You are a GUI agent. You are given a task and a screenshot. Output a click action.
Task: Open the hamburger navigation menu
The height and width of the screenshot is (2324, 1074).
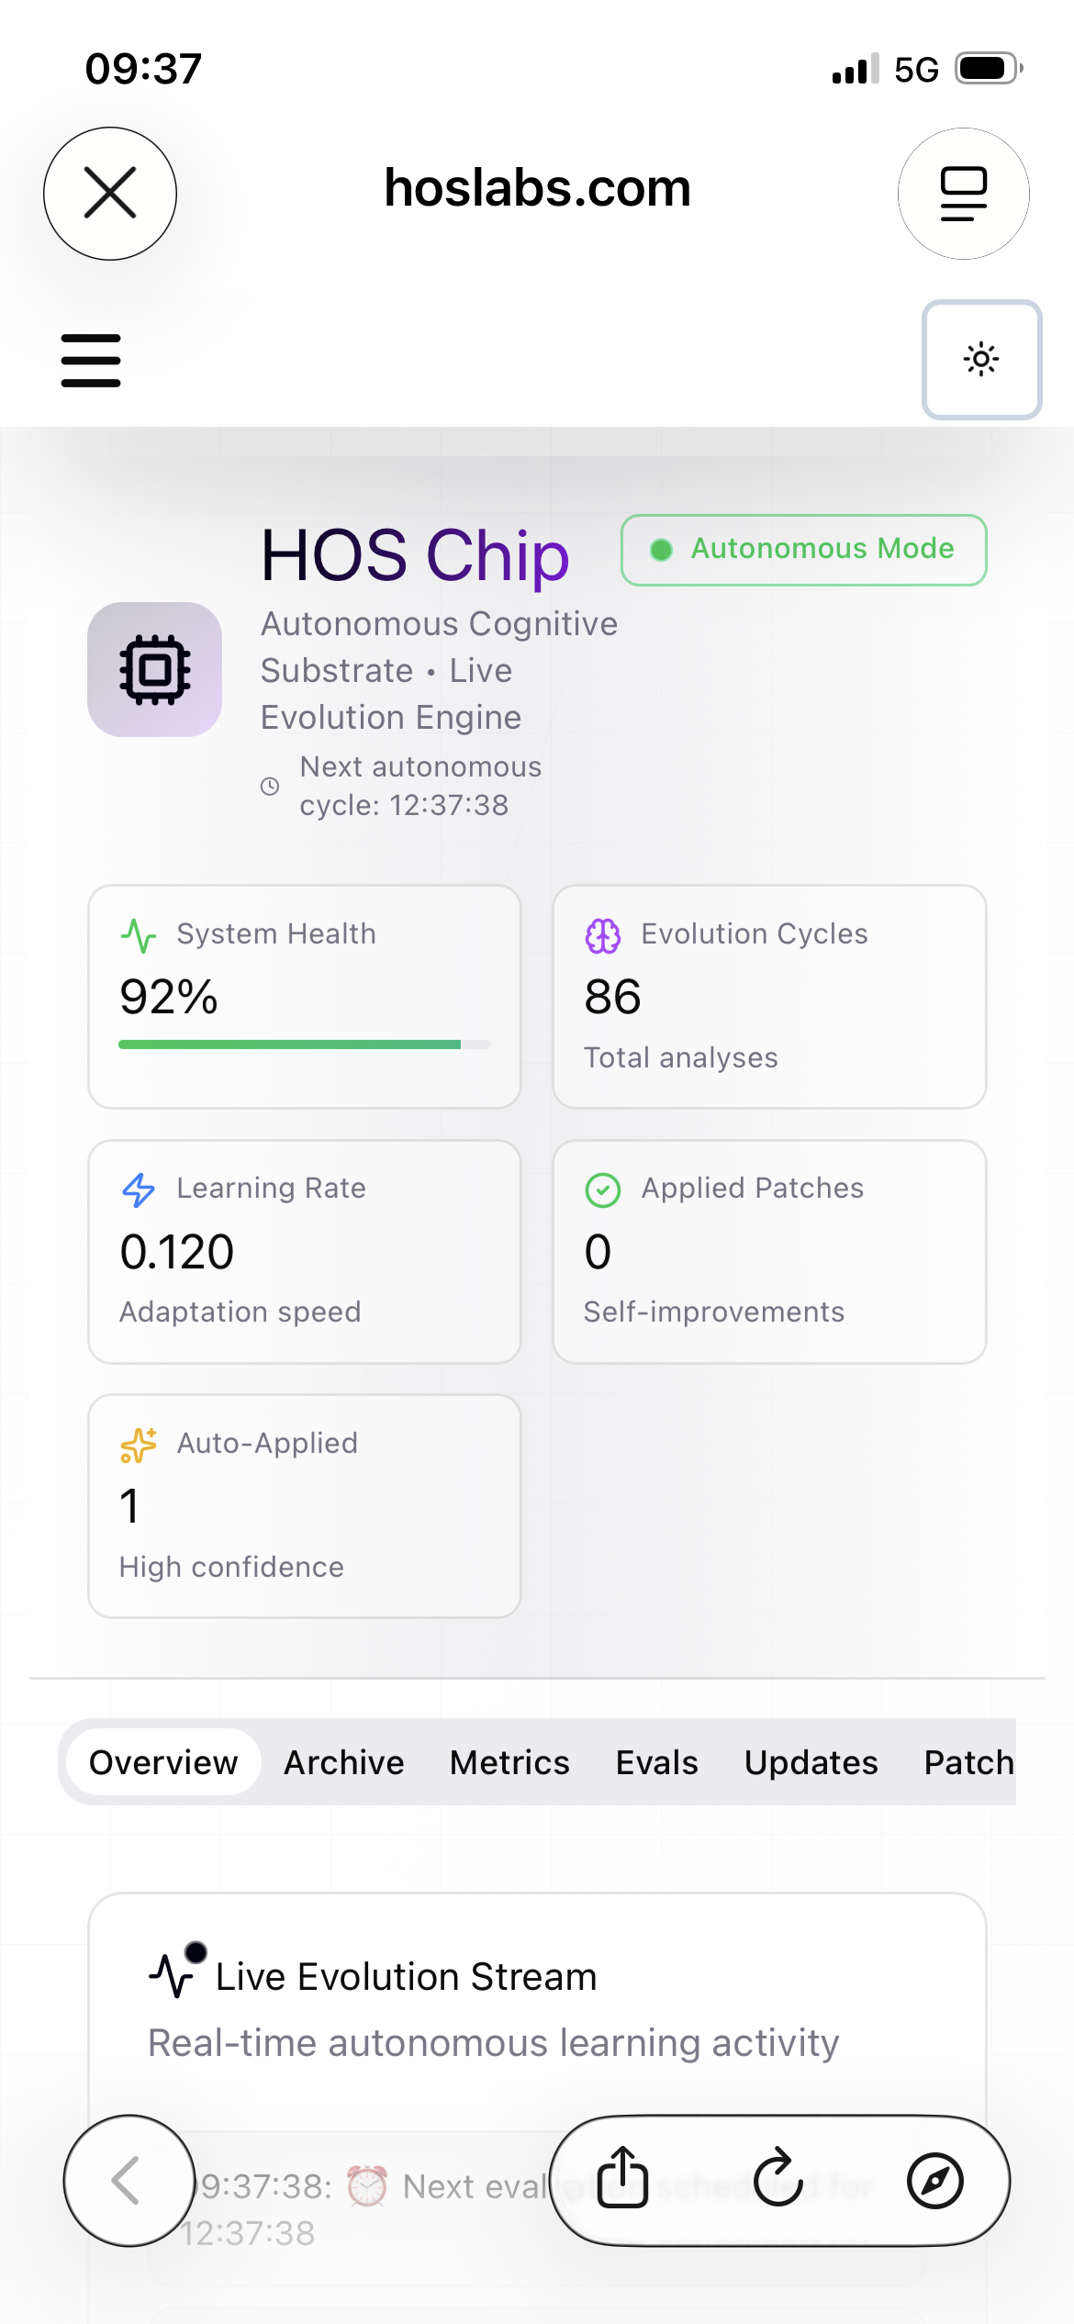[x=91, y=360]
